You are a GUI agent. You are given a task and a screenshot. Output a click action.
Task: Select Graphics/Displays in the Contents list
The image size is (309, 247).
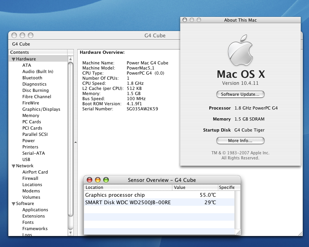(41, 109)
